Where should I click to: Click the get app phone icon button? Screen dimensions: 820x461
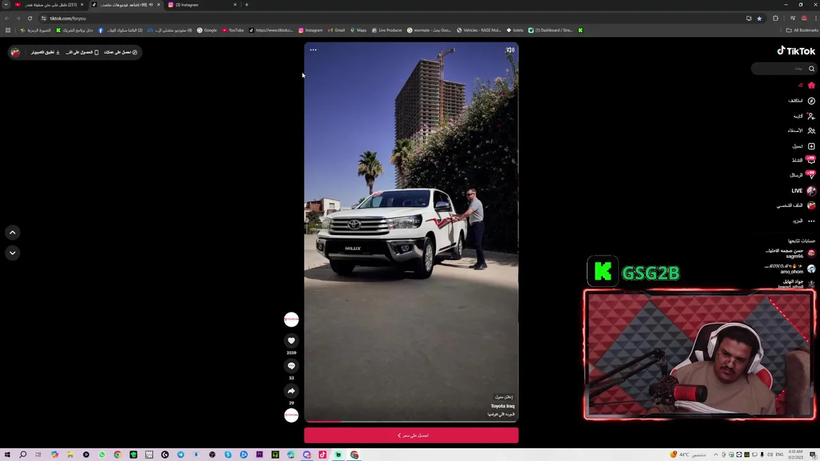(x=82, y=53)
